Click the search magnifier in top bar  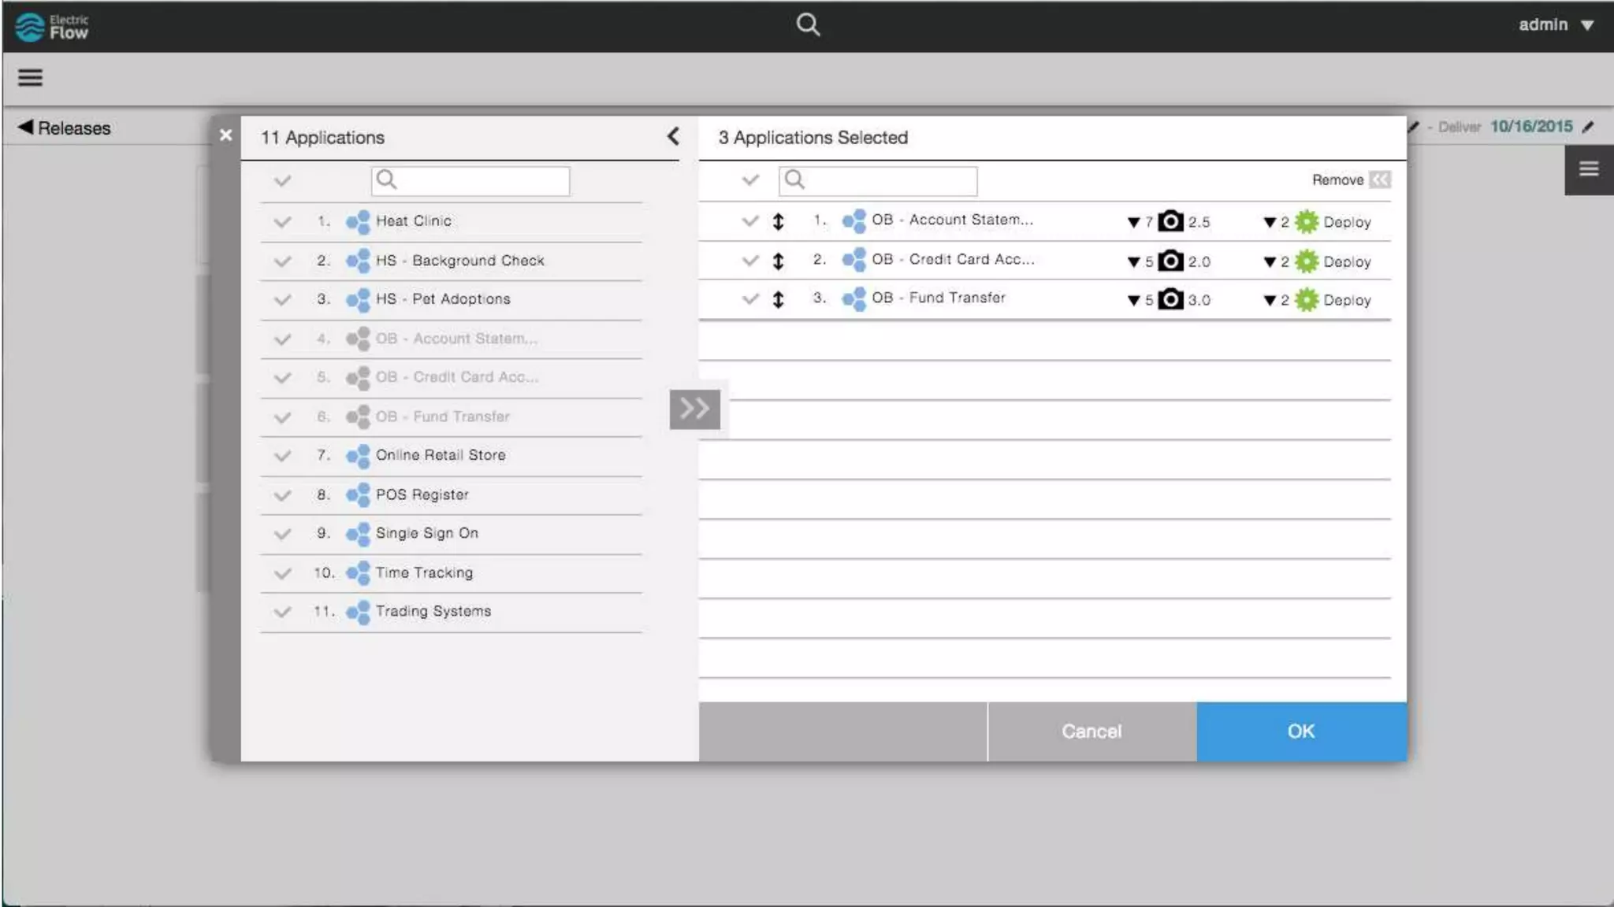808,24
